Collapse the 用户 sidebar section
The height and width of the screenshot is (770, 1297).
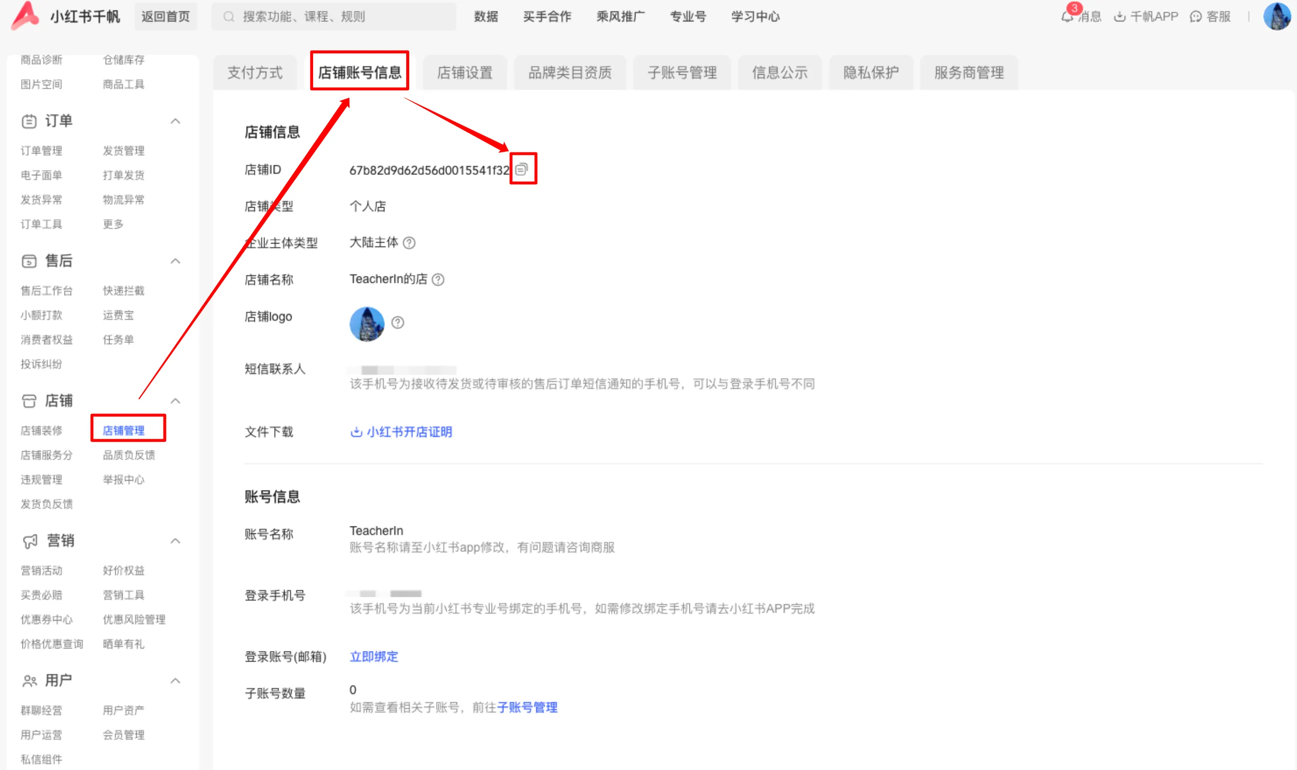pyautogui.click(x=175, y=681)
